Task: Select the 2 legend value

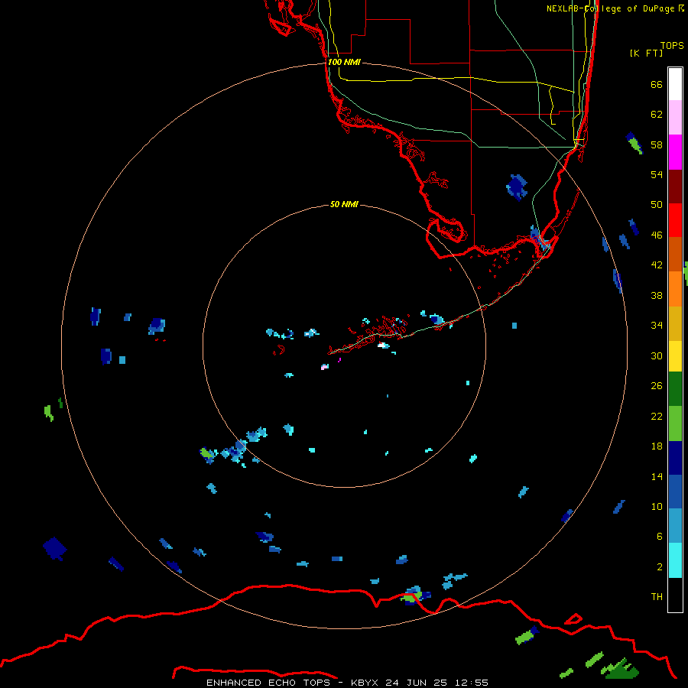Action: pyautogui.click(x=659, y=567)
